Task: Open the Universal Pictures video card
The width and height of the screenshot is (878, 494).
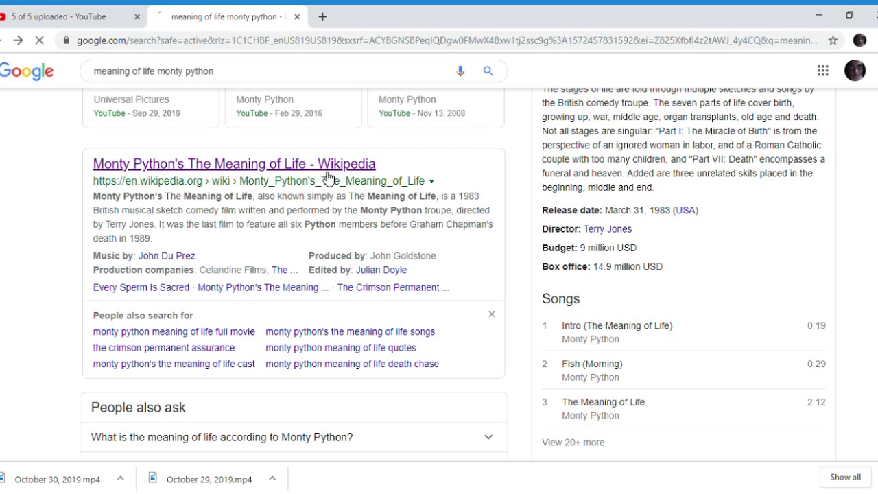Action: [x=151, y=108]
